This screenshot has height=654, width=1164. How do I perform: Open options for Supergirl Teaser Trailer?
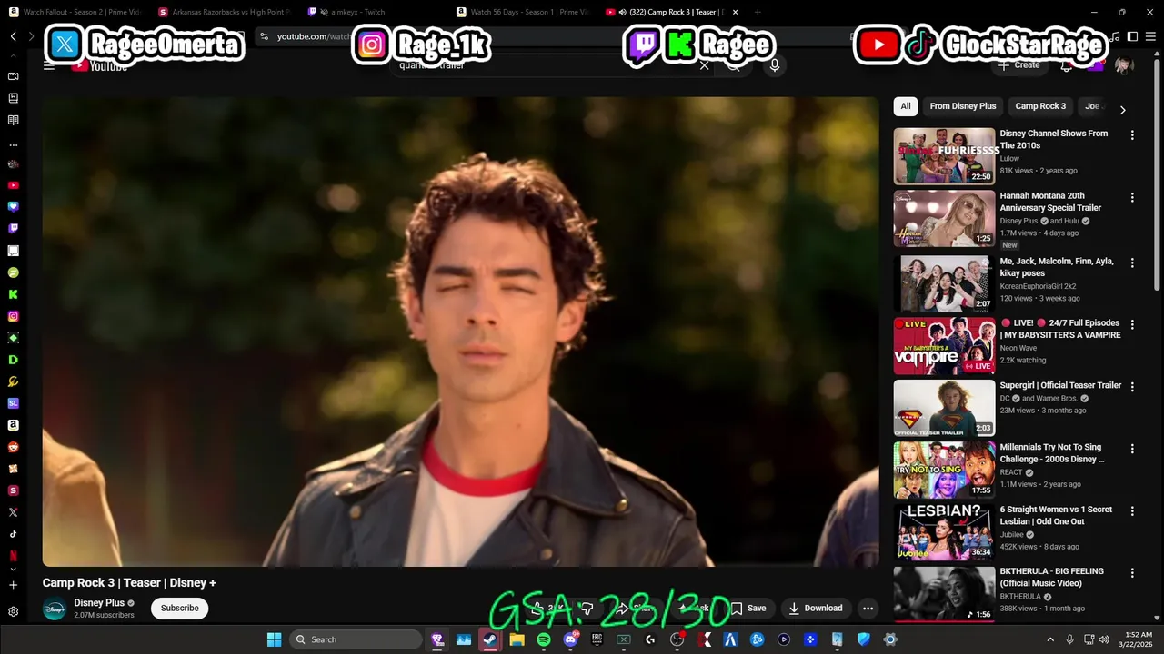click(x=1132, y=387)
